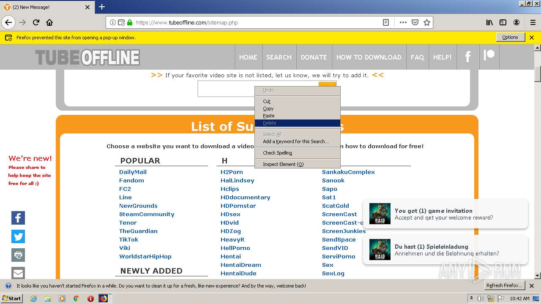Click the Refresh Firefox button
Image resolution: width=541 pixels, height=304 pixels.
coord(505,285)
